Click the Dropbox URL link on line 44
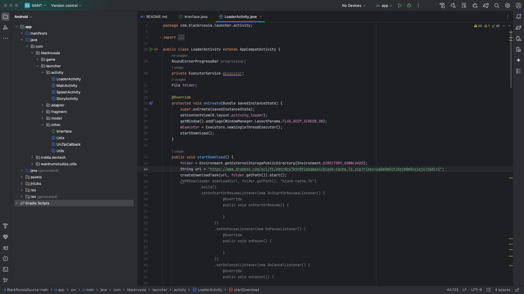This screenshot has height=294, width=524. point(324,169)
